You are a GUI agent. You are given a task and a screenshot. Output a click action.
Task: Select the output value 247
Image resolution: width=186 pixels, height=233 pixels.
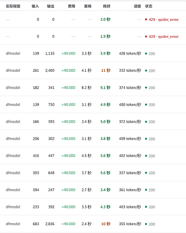[51, 190]
